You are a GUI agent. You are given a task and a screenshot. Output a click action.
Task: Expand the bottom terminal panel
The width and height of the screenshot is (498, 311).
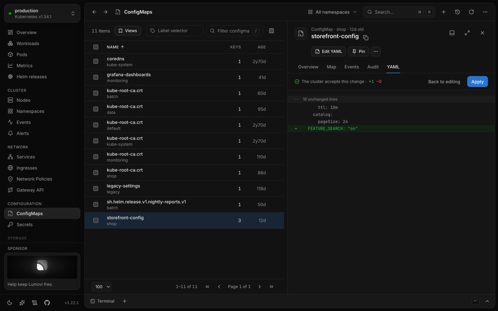(487, 301)
